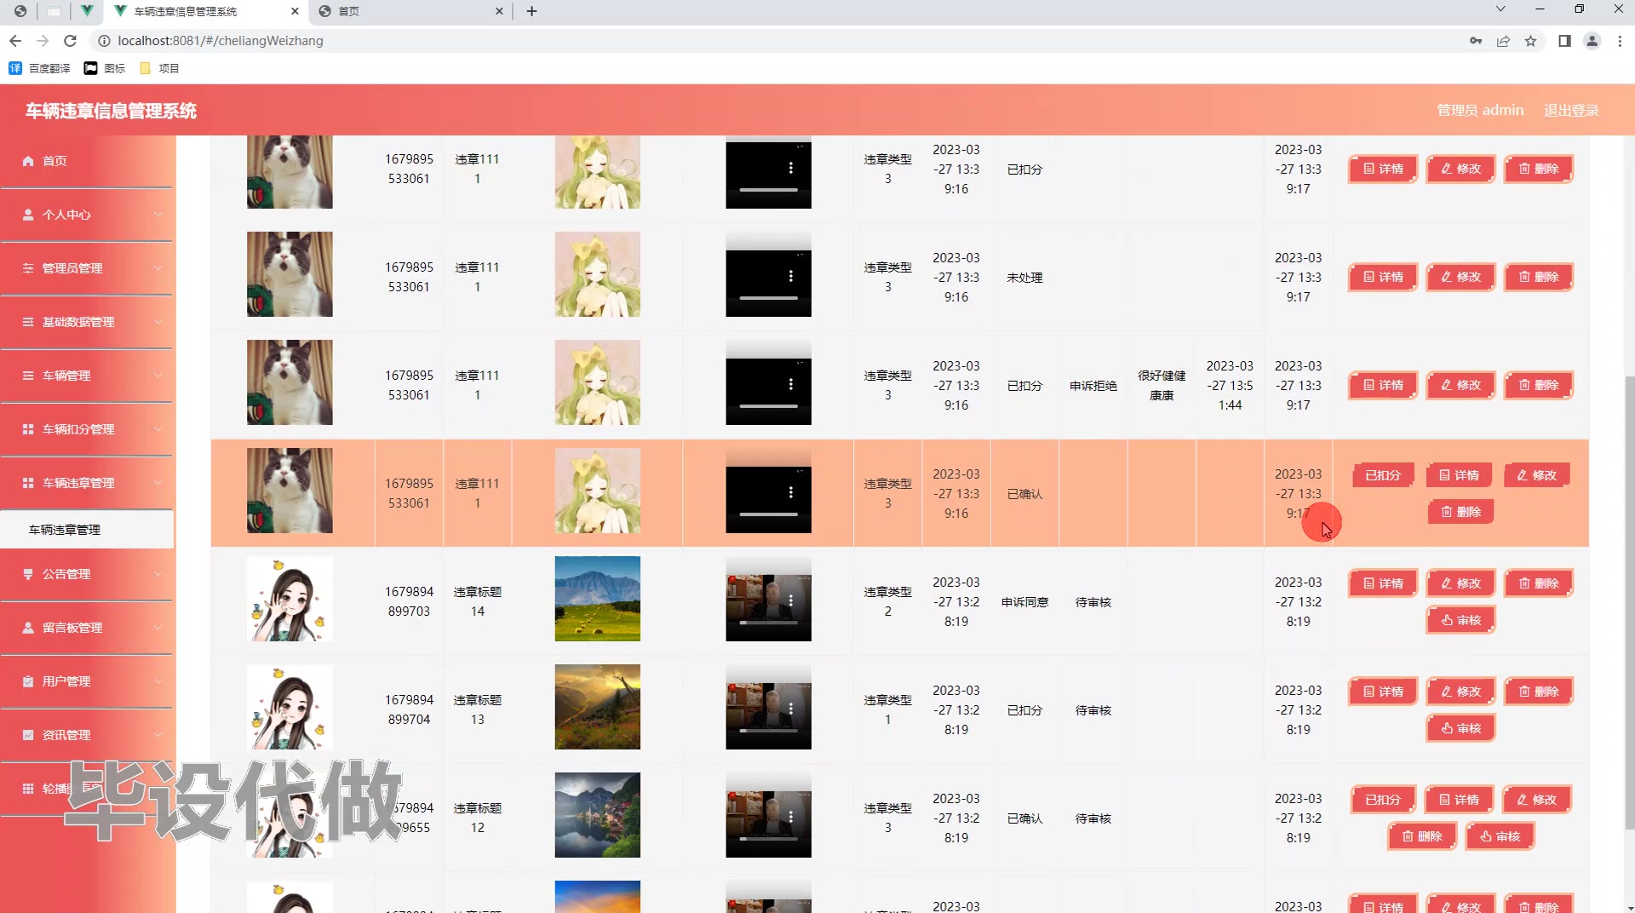Open video options in 违章标题 13 row
Image resolution: width=1635 pixels, height=913 pixels.
pos(791,709)
